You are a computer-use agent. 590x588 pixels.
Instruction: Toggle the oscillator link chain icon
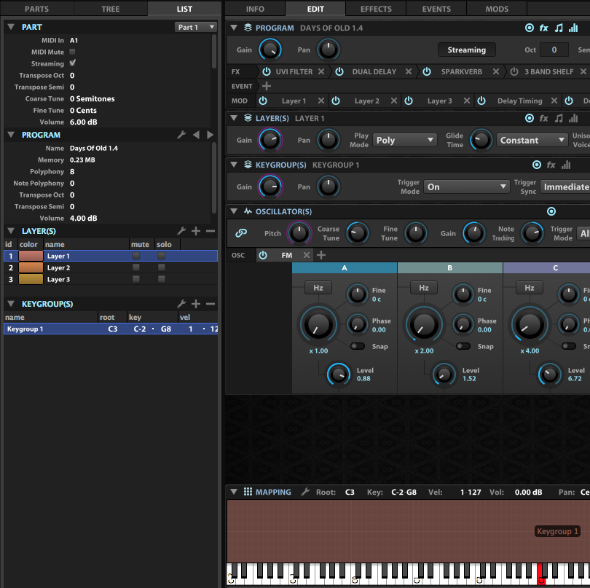(241, 233)
